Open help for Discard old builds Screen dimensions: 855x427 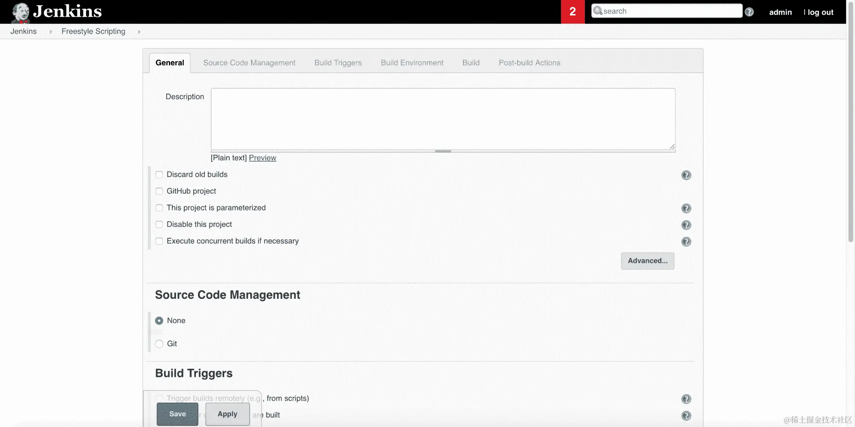[686, 175]
